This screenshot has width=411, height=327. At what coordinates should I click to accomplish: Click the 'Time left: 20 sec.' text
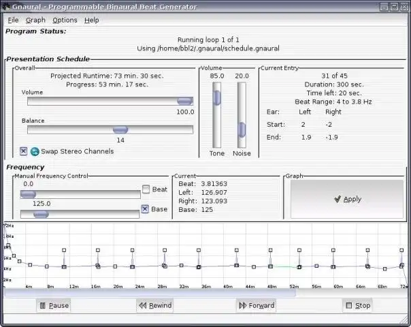click(334, 93)
